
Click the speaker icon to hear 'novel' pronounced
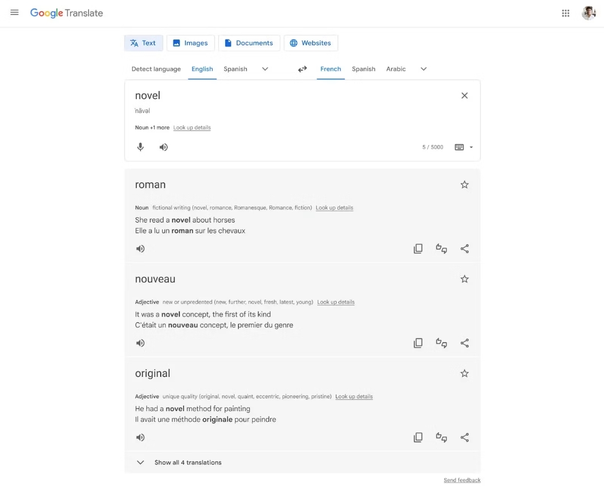point(163,147)
